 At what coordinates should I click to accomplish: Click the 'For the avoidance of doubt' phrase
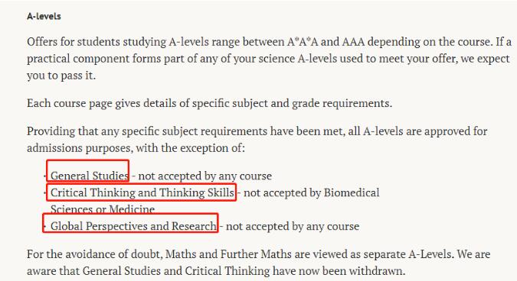(95, 254)
